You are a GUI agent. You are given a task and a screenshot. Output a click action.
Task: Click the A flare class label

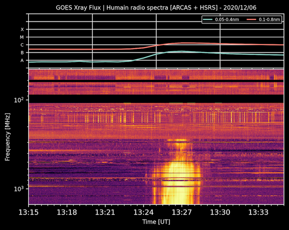(22, 60)
